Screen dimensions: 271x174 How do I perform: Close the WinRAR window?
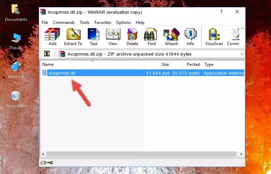point(237,12)
